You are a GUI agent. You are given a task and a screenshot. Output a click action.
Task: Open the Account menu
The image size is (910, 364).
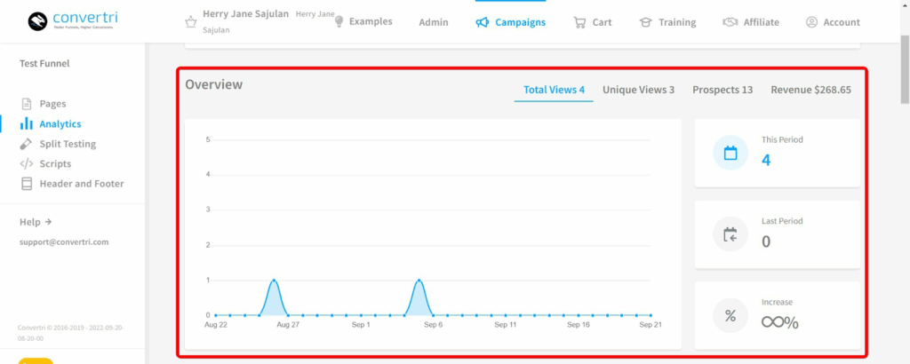(833, 22)
